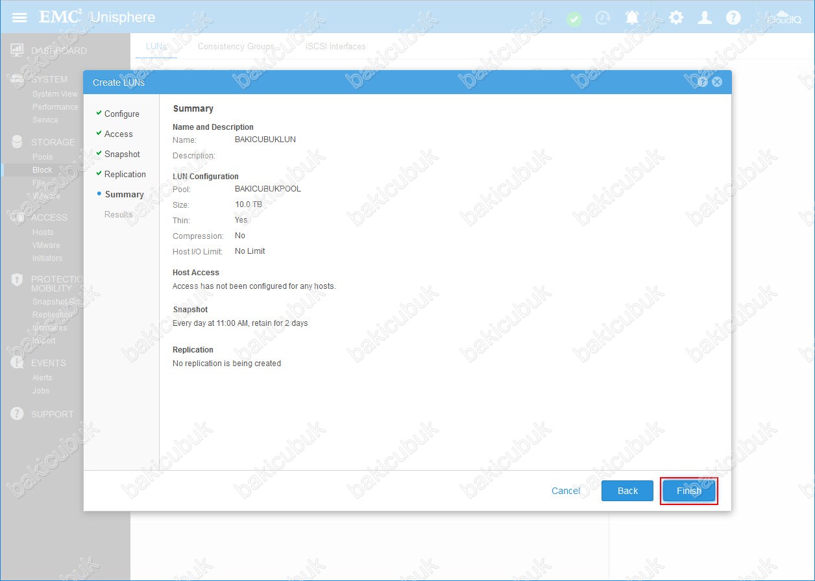Open Performance in the sidebar
This screenshot has width=815, height=581.
coord(55,107)
